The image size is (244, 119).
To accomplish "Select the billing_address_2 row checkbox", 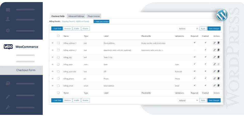I will tap(58, 50).
